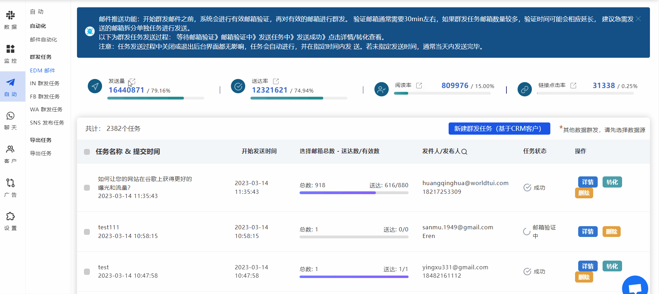
Task: Click 成功 status icon for huangqinghua task
Action: tap(527, 188)
